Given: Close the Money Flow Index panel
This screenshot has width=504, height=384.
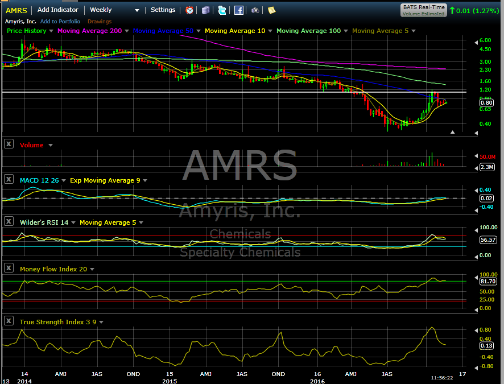Looking at the screenshot, I should [x=9, y=269].
